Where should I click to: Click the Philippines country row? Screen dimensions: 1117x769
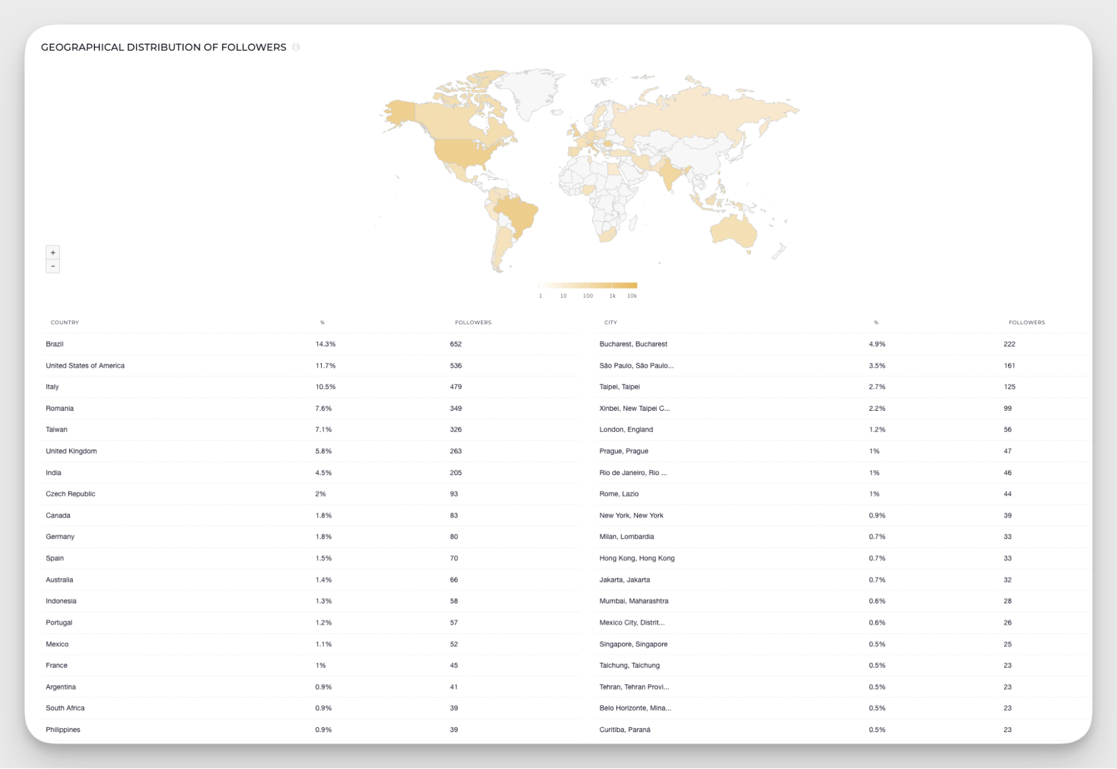(x=63, y=730)
